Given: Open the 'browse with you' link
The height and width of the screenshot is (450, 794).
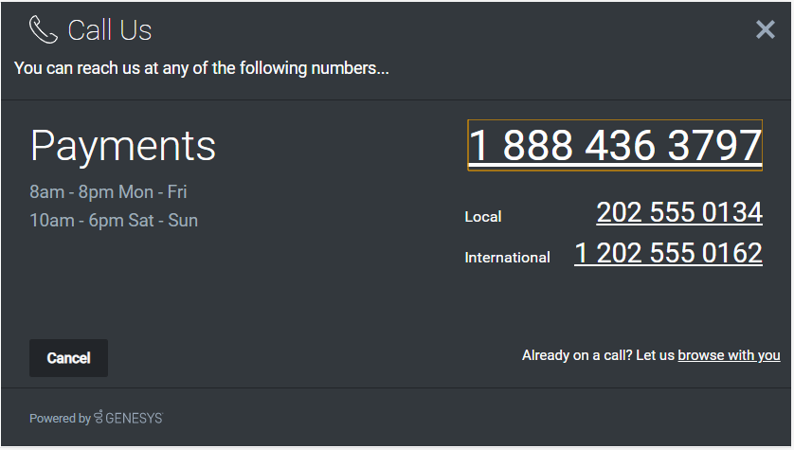Looking at the screenshot, I should click(729, 355).
